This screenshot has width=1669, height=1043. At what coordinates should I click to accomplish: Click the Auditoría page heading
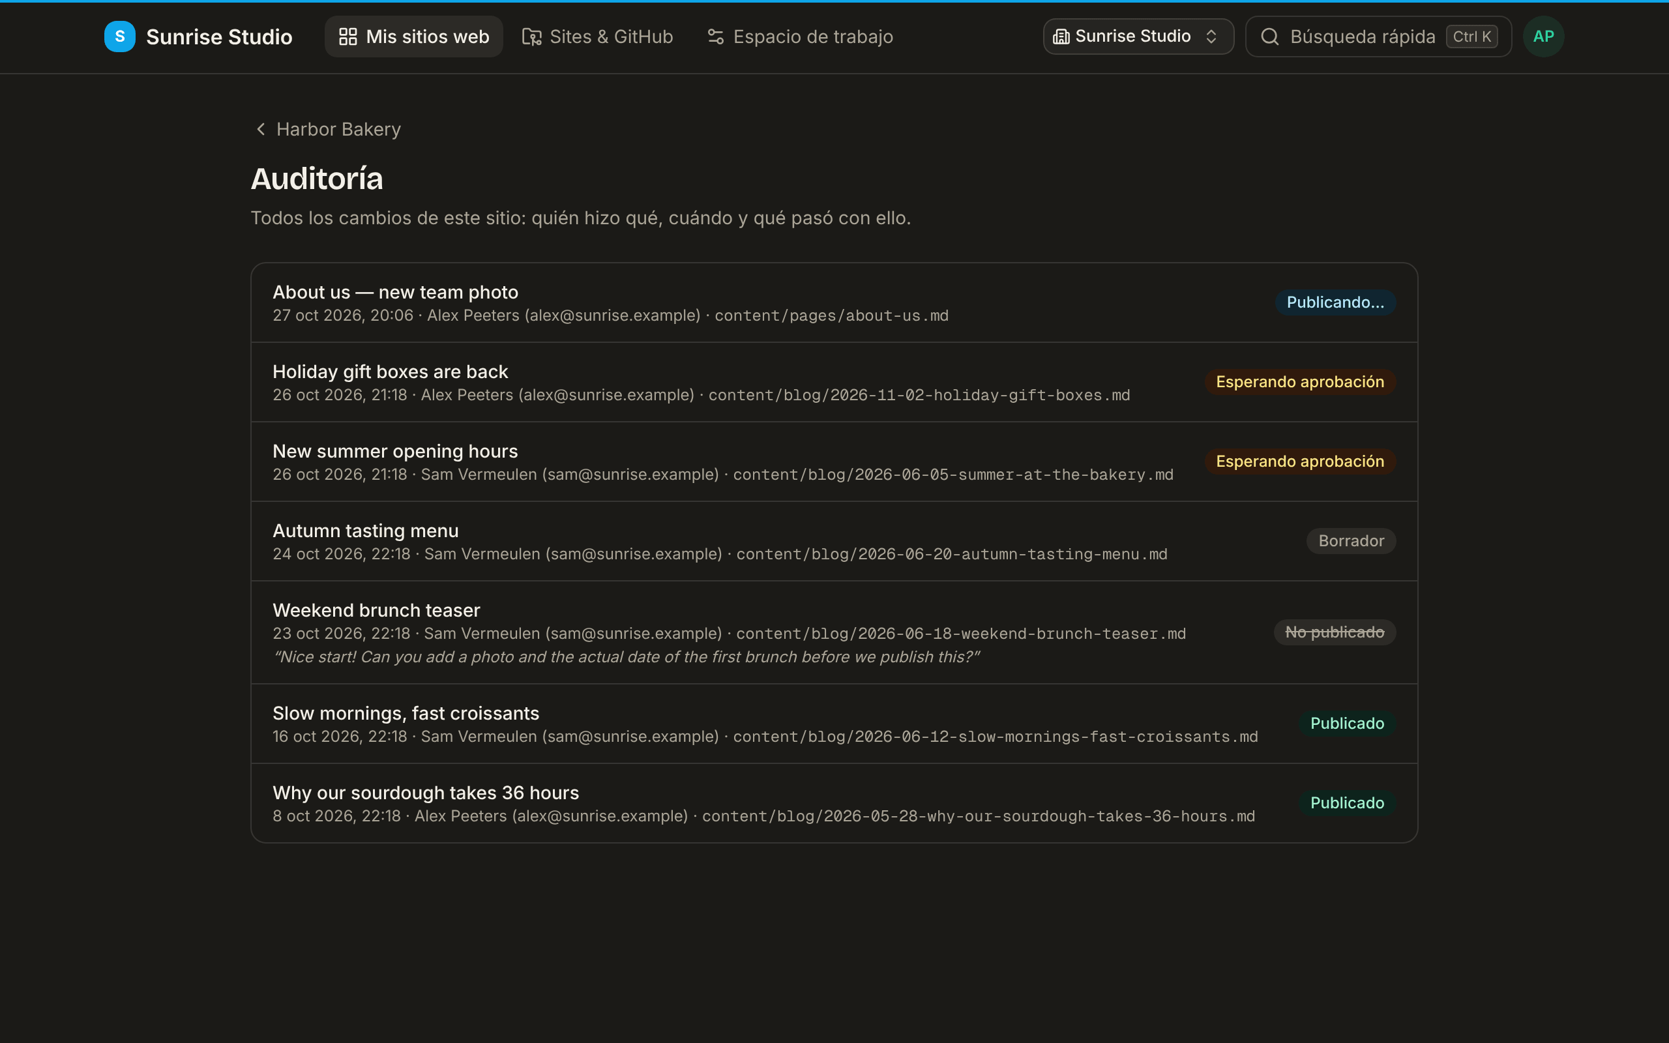tap(317, 179)
